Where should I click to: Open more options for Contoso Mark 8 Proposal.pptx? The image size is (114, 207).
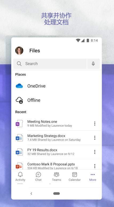click(95, 166)
